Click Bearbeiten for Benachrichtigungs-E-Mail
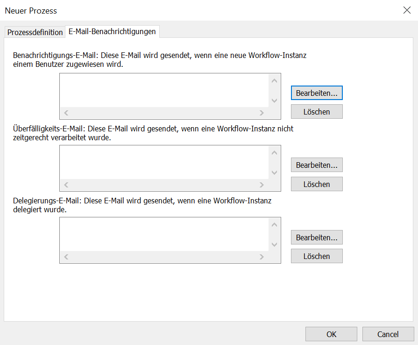Screen dimensions: 418x345 click(317, 93)
